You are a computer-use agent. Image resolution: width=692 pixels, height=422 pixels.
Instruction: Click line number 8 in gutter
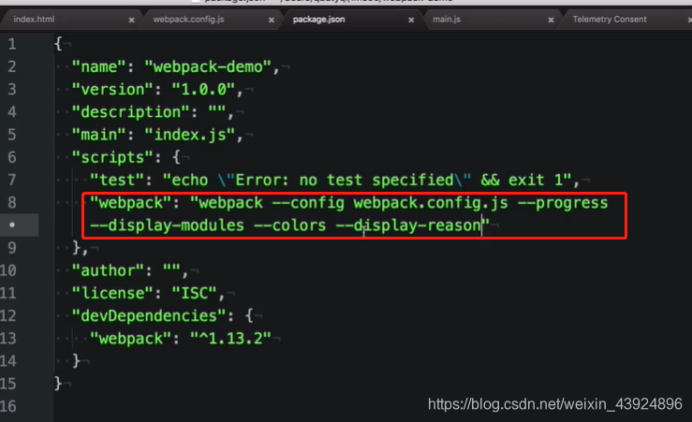click(x=12, y=203)
